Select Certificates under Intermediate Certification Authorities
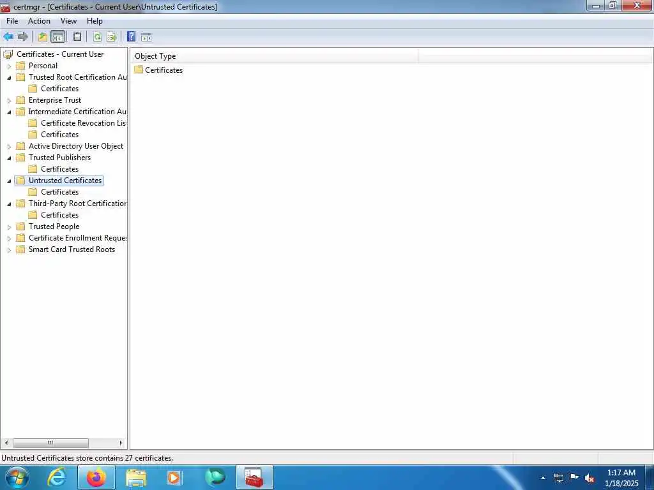 (59, 135)
